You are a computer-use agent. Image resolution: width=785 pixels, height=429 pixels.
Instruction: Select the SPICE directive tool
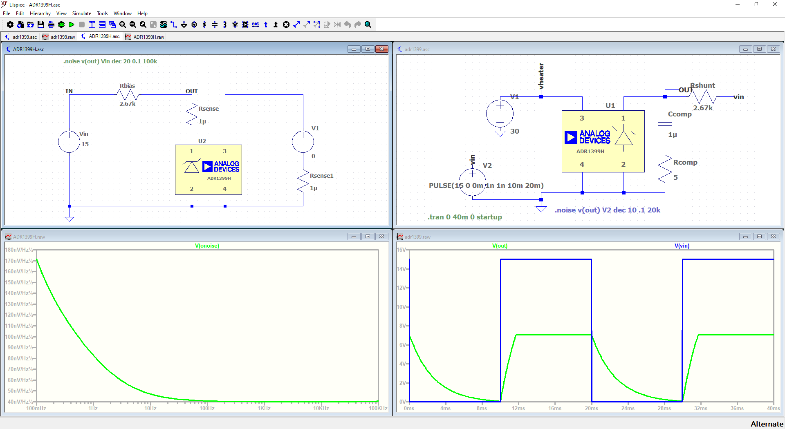tap(276, 25)
